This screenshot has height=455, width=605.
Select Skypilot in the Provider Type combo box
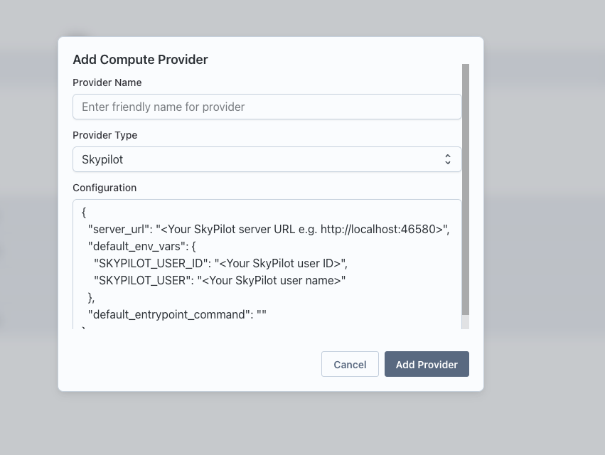(x=267, y=159)
